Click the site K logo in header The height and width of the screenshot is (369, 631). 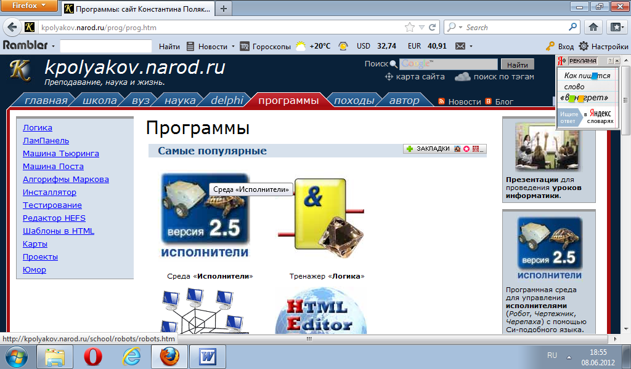click(x=20, y=71)
